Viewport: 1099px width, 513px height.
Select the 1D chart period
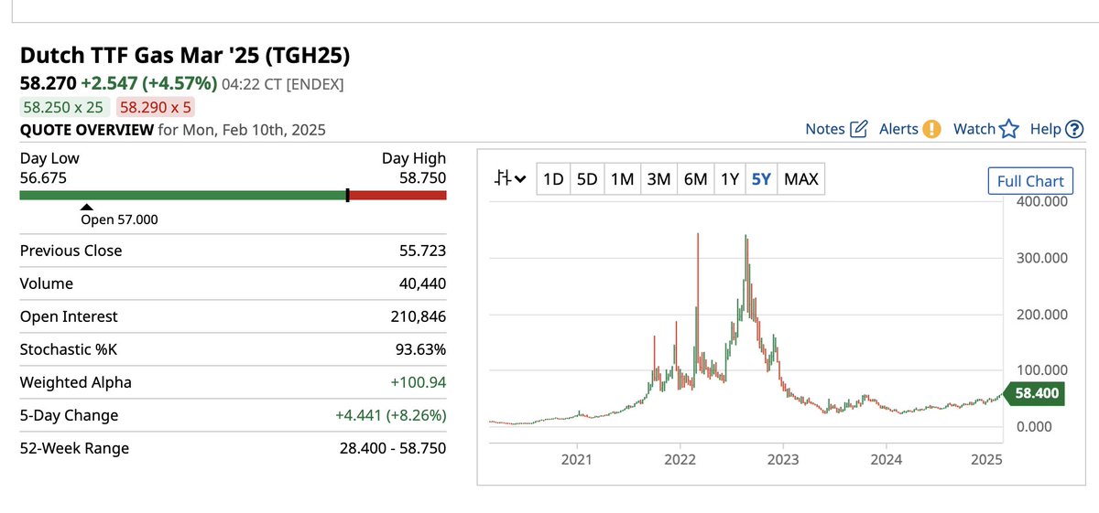(x=553, y=179)
